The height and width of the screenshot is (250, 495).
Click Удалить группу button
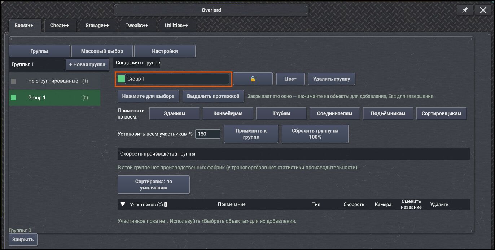(332, 79)
